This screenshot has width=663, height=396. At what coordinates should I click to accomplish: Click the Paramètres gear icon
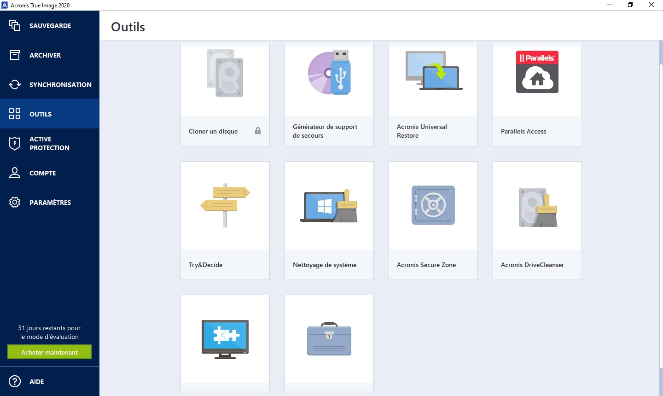point(15,202)
